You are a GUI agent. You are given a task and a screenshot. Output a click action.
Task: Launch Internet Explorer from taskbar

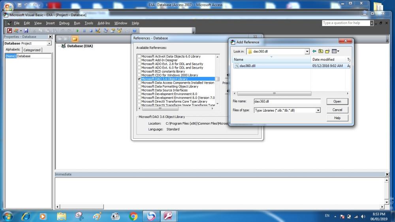[x=26, y=216]
